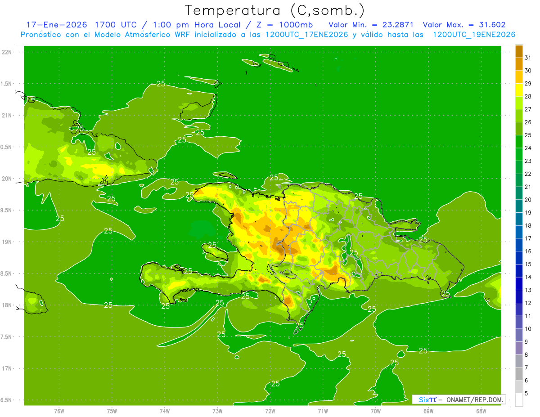Click the yellow legend swatch between 28 and 29
The width and height of the screenshot is (540, 417).
(519, 90)
